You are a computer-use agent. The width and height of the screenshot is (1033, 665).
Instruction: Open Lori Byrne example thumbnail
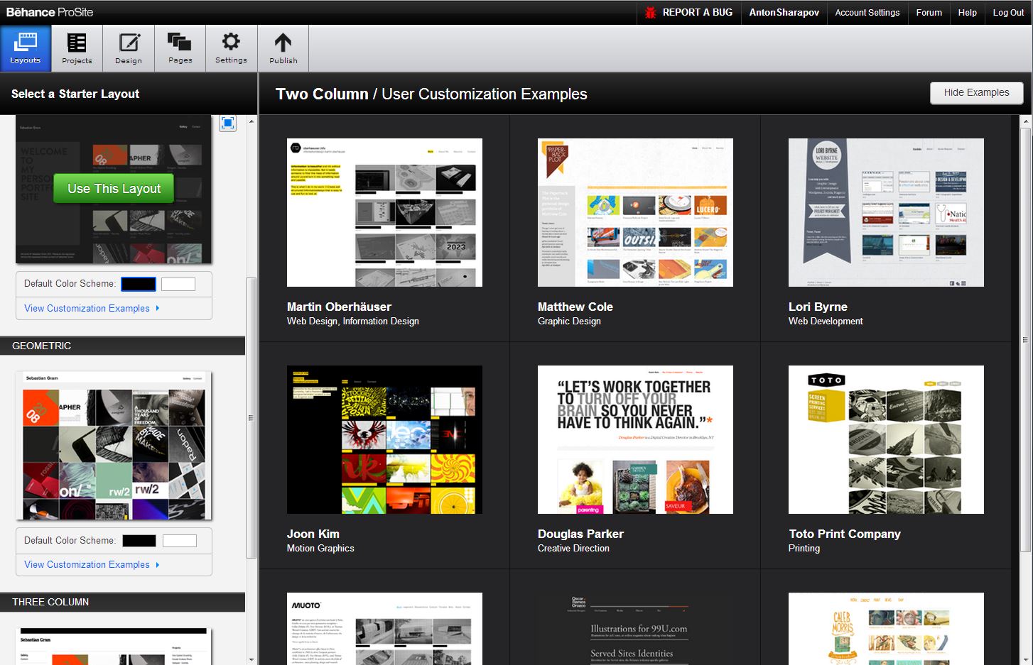point(886,212)
